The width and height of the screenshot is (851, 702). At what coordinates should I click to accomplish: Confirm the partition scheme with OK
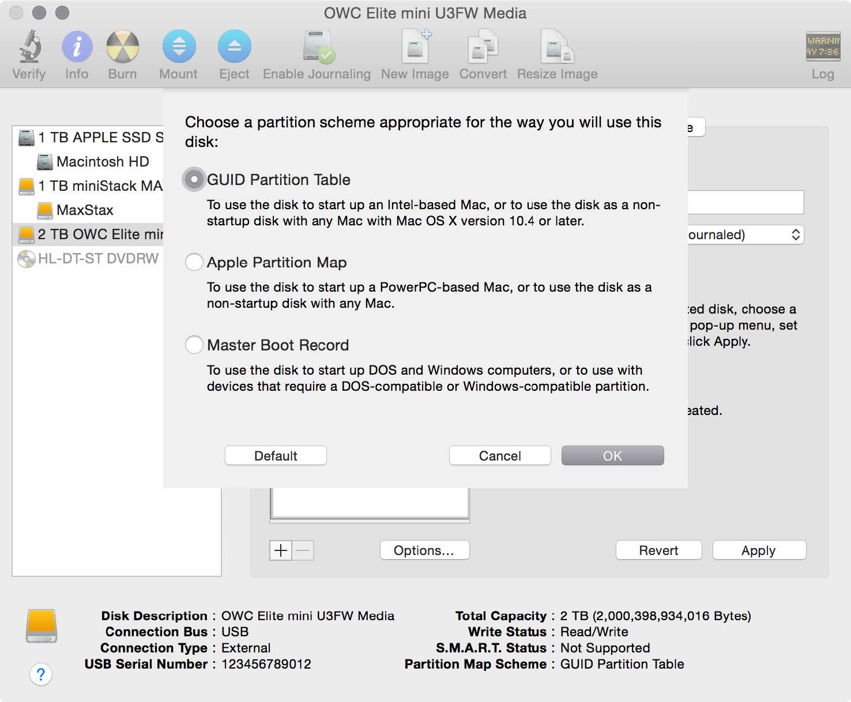coord(612,455)
